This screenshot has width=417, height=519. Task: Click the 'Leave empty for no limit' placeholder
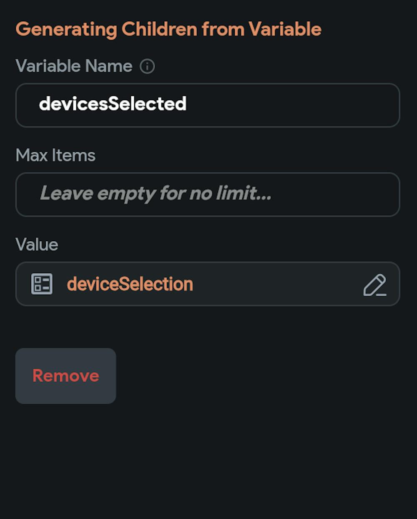click(x=156, y=193)
